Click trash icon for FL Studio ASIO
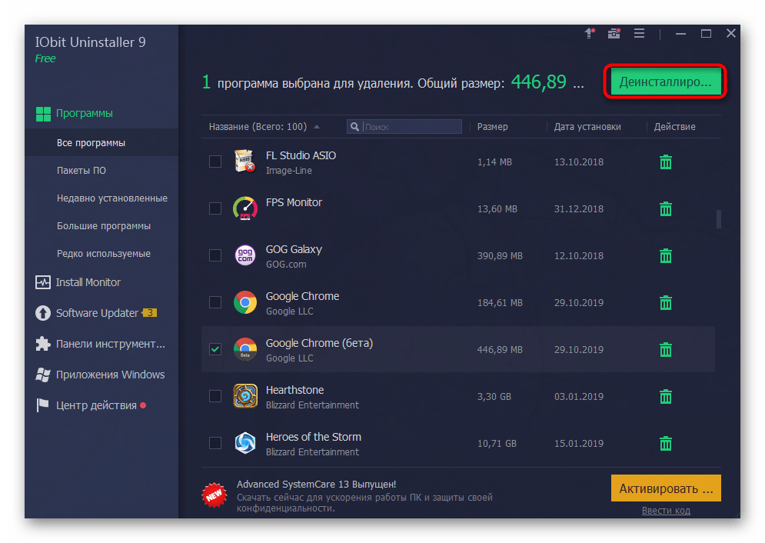765x543 pixels. coord(666,162)
